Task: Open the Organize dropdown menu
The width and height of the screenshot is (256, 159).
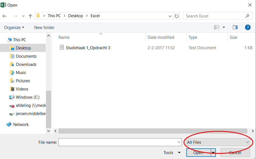Action: click(x=14, y=28)
